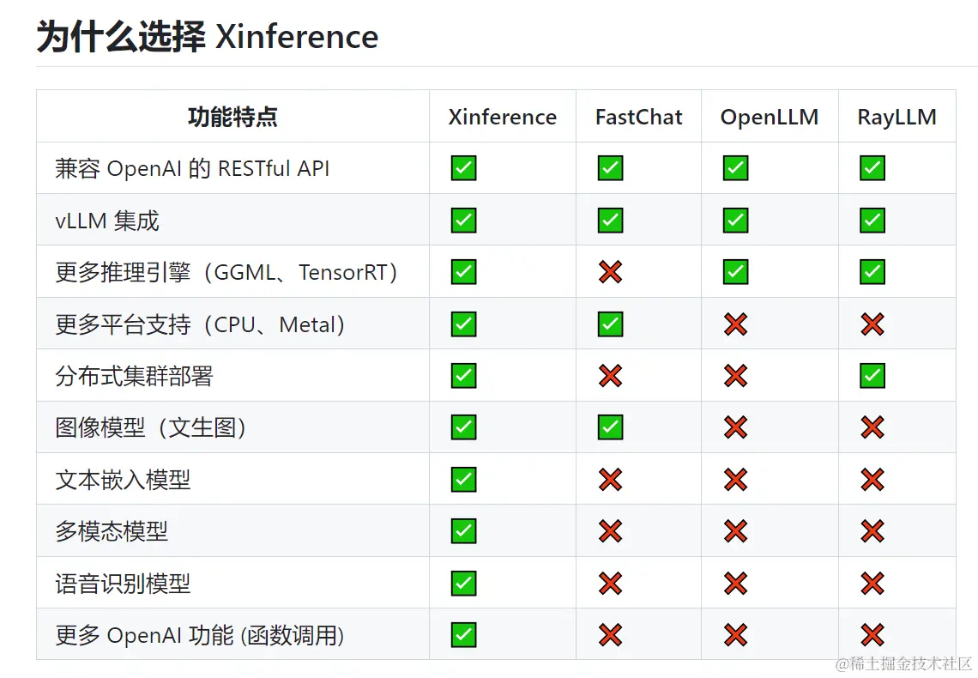
Task: Click the OpenLLM column header
Action: [x=769, y=118]
